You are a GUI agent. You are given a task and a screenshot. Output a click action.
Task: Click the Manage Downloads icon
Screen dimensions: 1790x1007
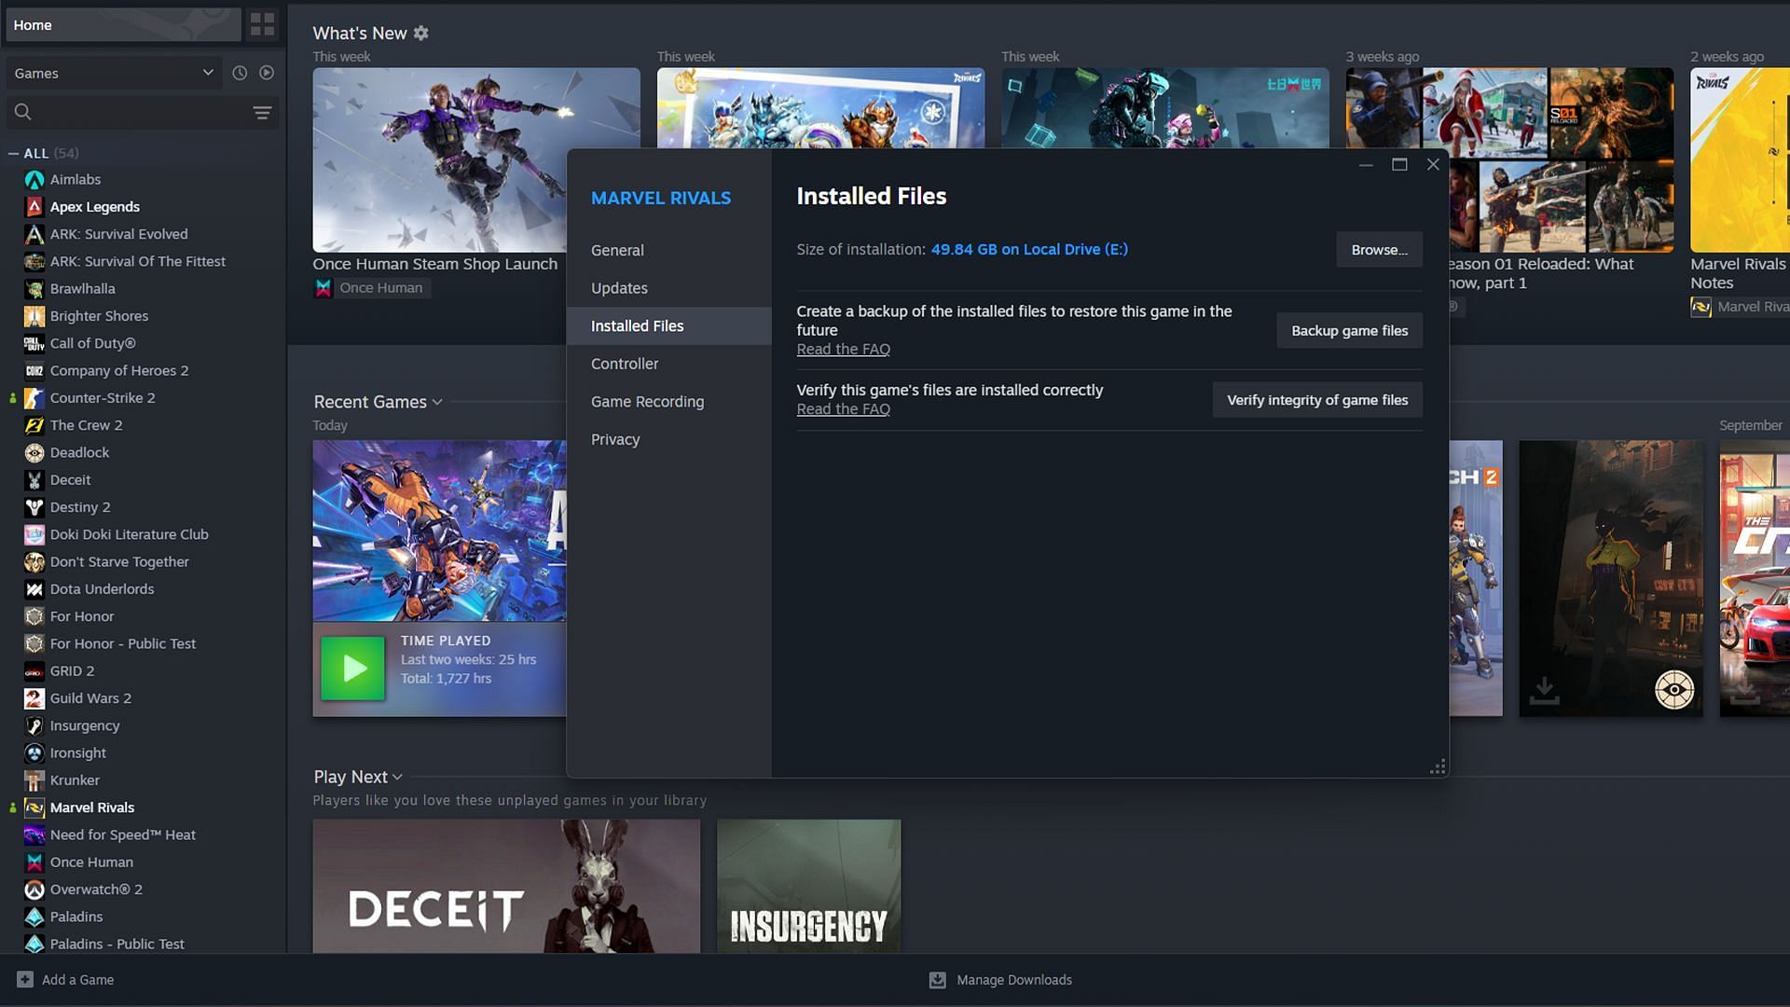coord(938,980)
